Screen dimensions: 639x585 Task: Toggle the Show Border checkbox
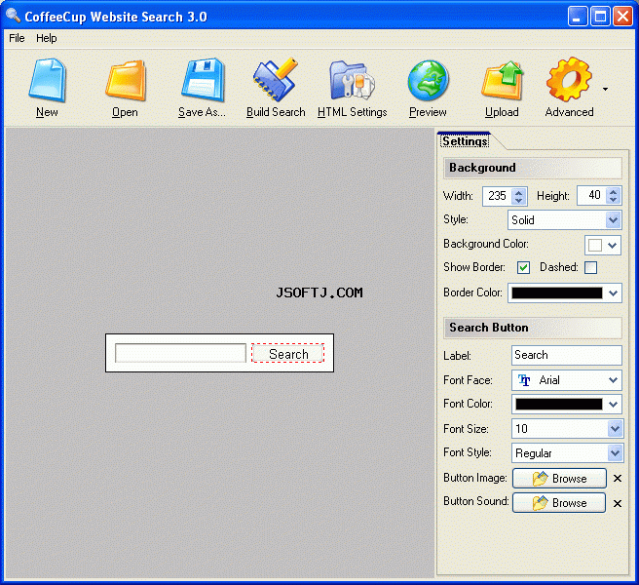point(523,267)
